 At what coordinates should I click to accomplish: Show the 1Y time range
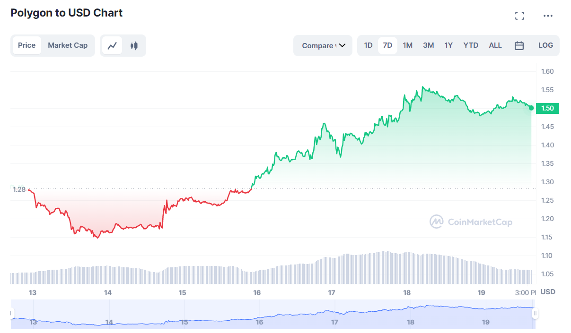click(448, 45)
